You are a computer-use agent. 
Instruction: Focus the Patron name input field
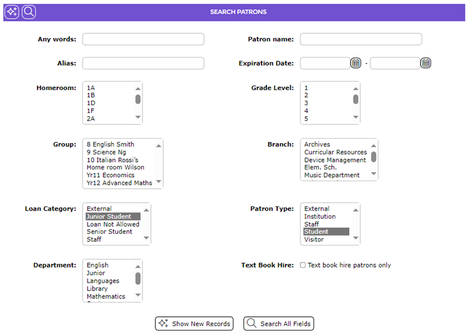click(361, 39)
